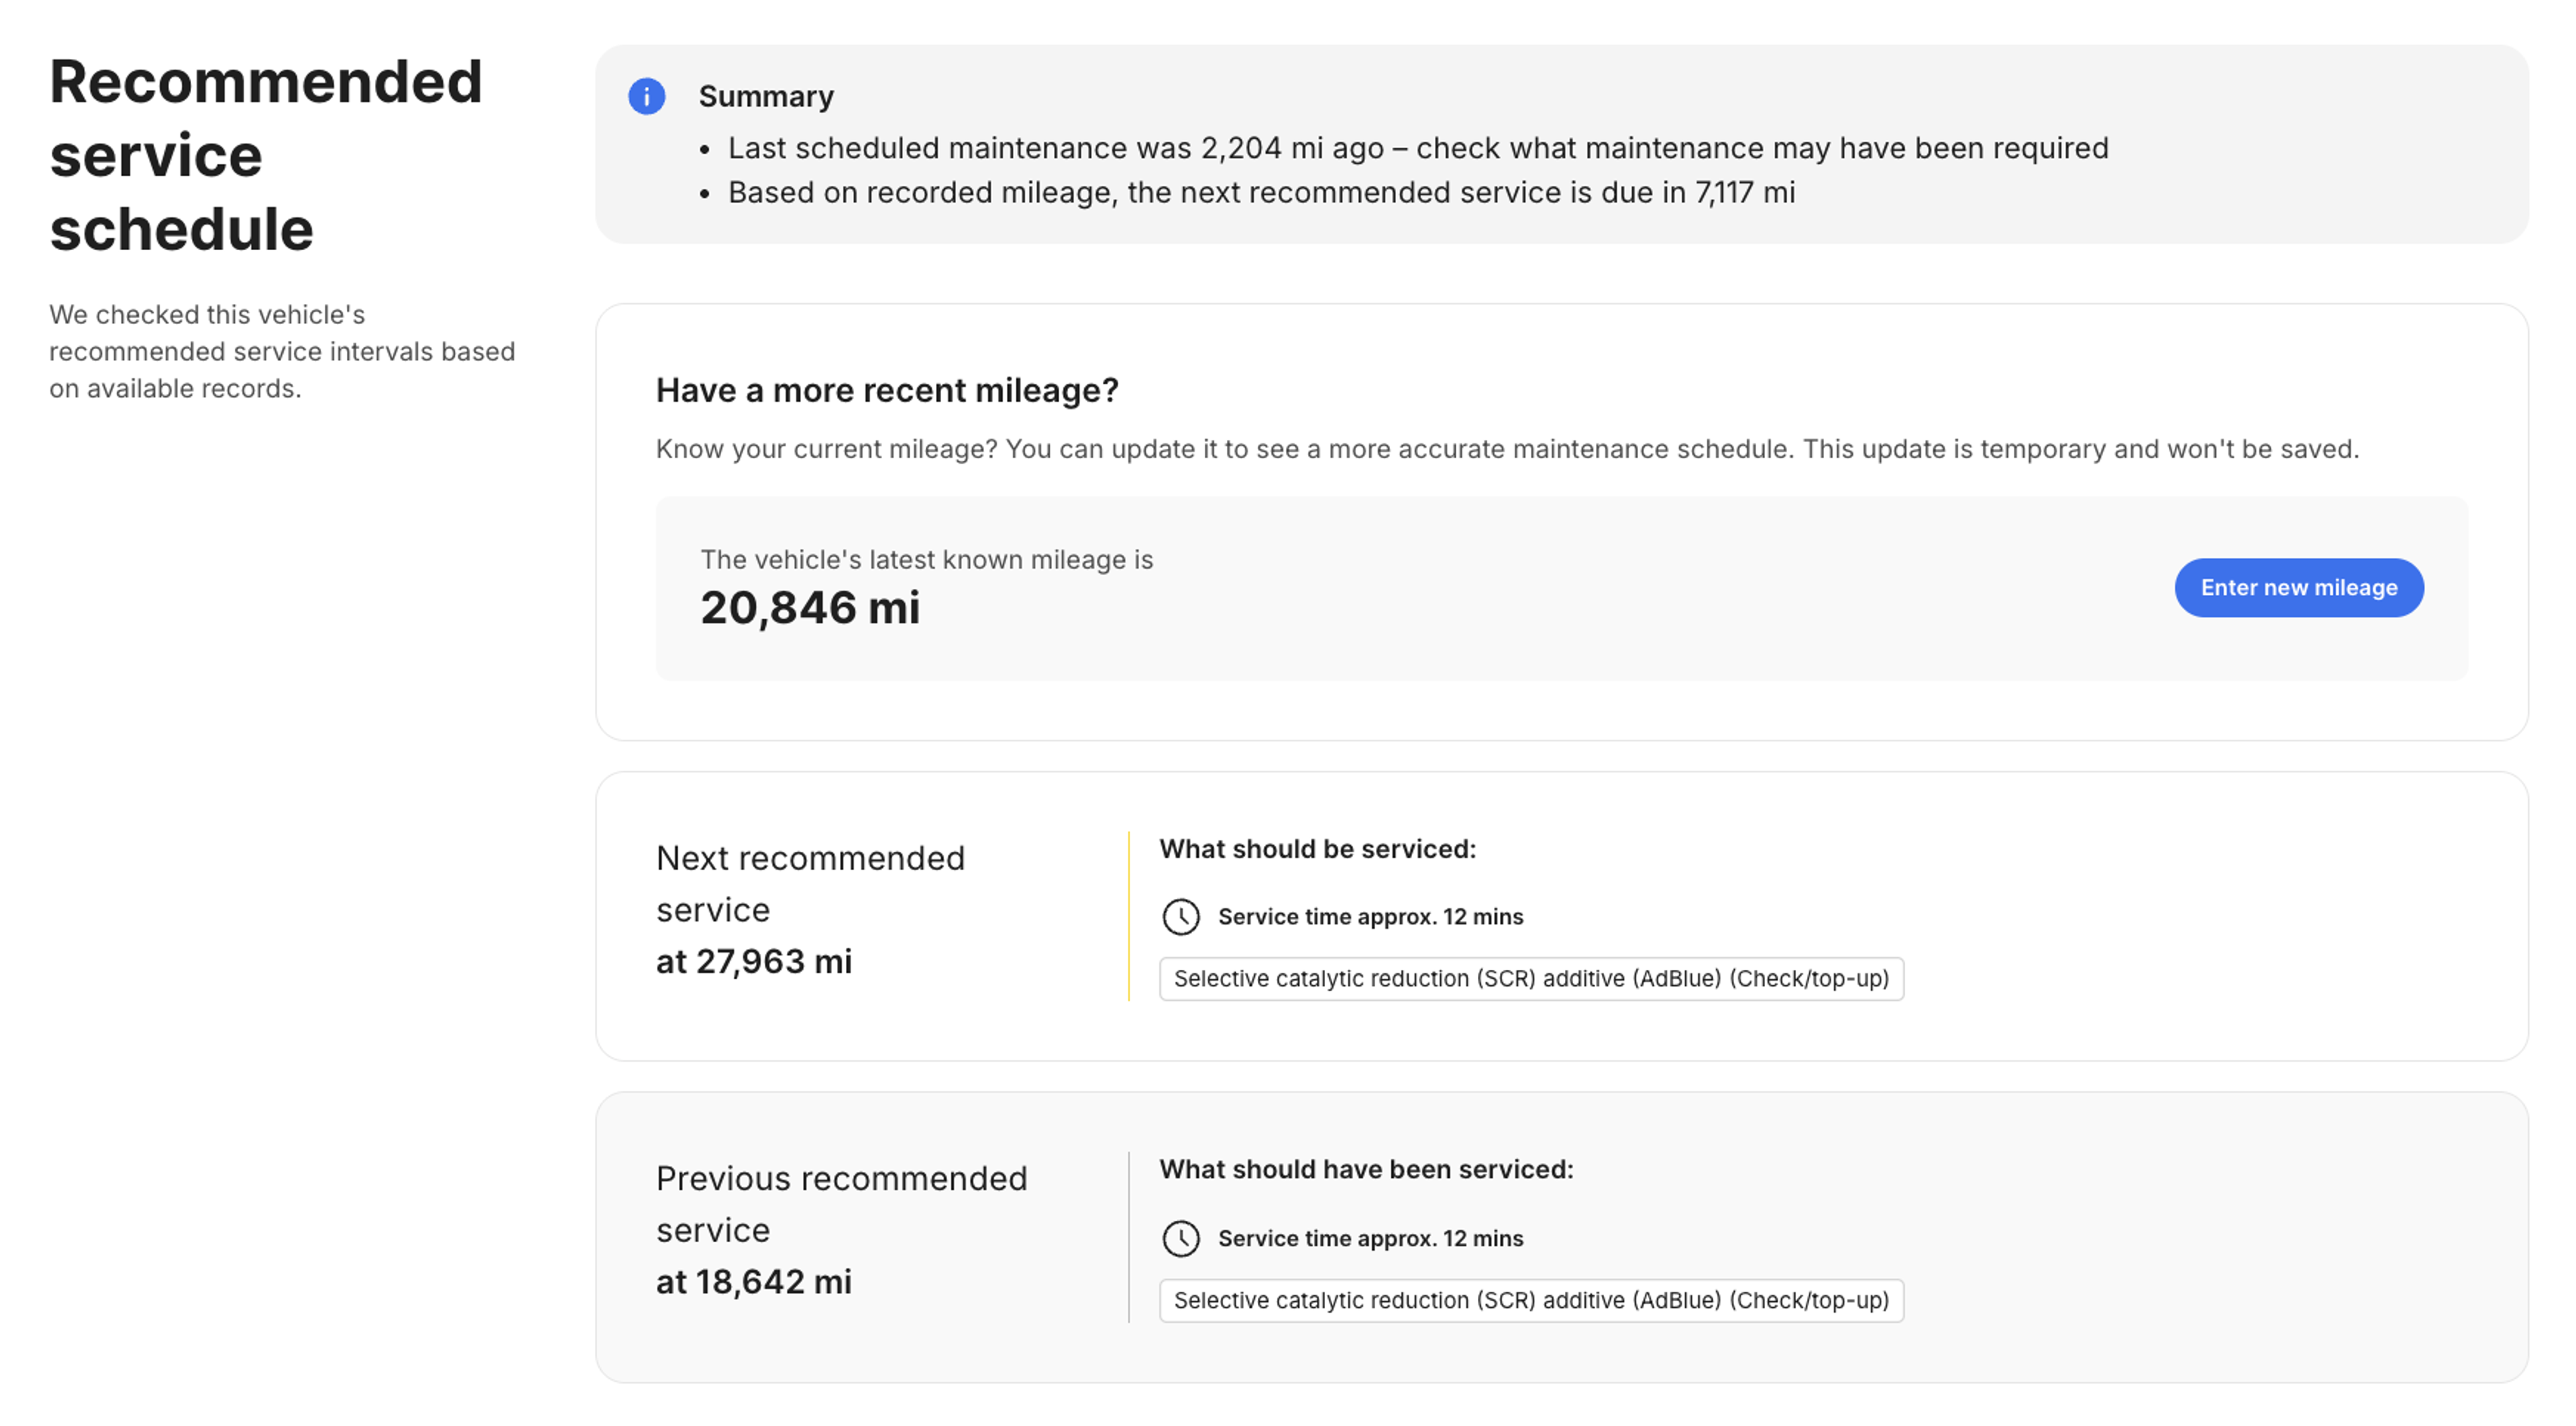Click 'The vehicle's latest known mileage is' label
Image resolution: width=2576 pixels, height=1426 pixels.
click(926, 559)
